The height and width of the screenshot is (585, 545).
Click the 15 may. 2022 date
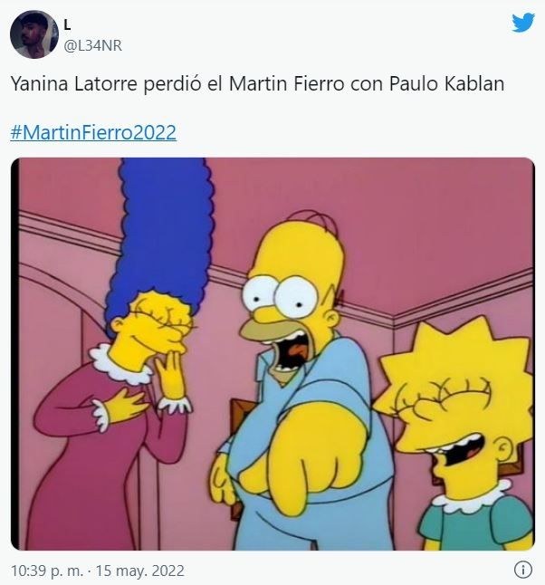(140, 571)
